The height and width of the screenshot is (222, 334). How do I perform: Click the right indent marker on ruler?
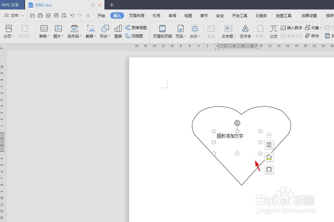point(257,47)
